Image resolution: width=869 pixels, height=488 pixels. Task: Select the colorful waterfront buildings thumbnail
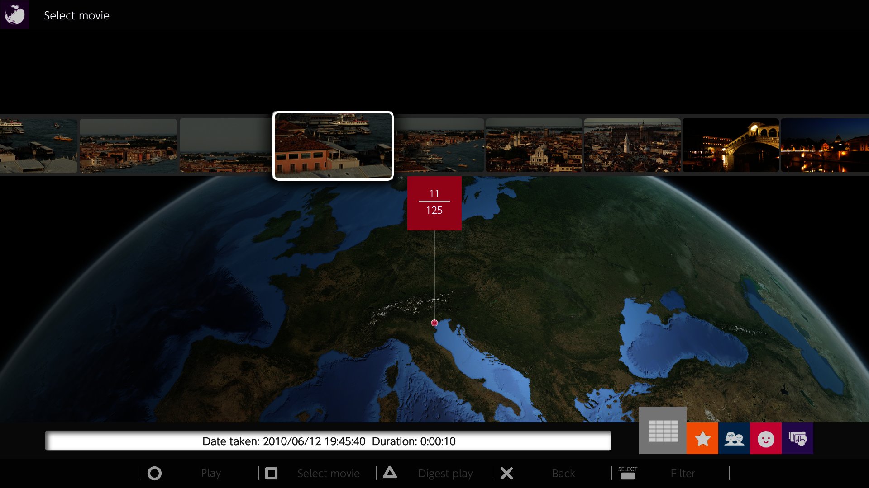click(x=128, y=145)
